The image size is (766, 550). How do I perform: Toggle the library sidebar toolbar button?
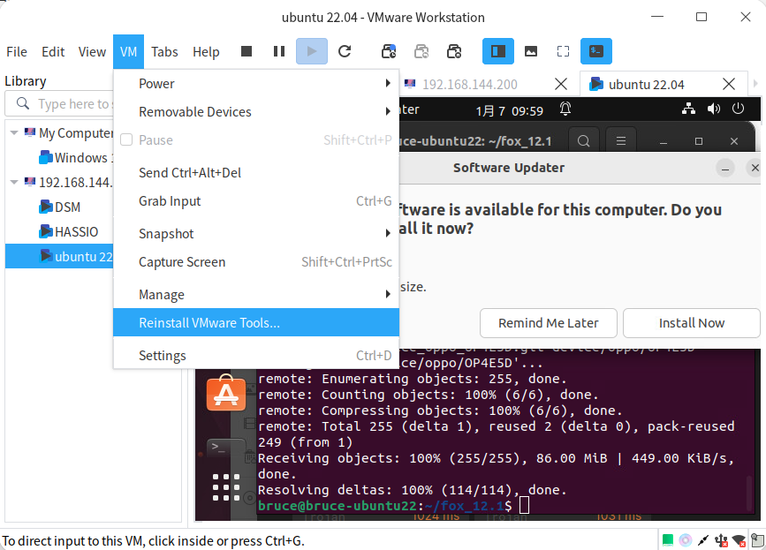click(x=498, y=52)
